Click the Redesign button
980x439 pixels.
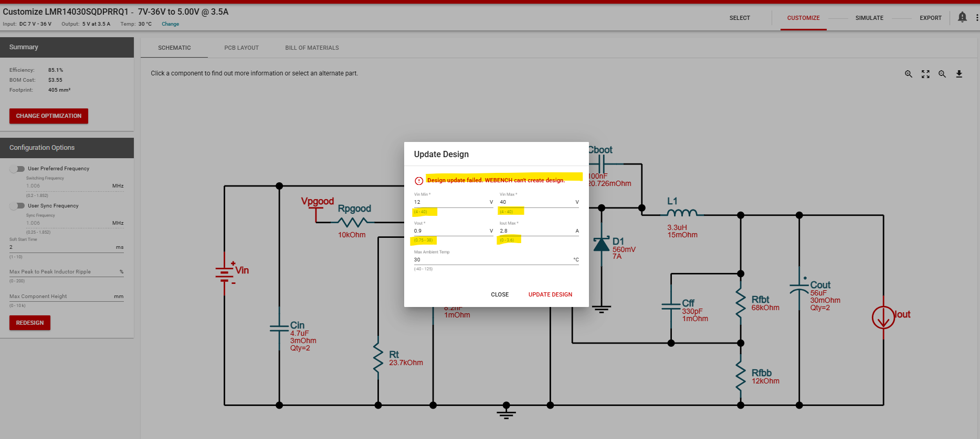30,323
